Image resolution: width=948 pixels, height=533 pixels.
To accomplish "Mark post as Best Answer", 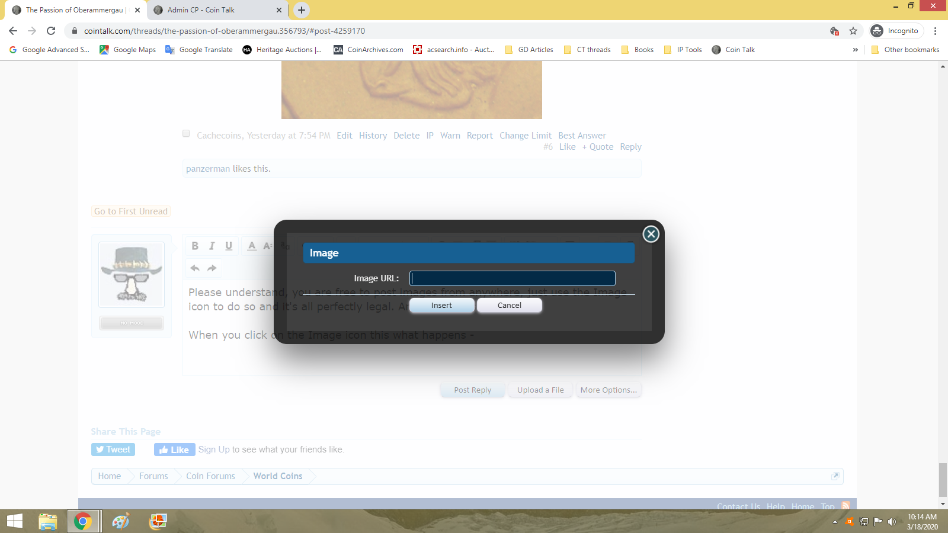I will [582, 136].
